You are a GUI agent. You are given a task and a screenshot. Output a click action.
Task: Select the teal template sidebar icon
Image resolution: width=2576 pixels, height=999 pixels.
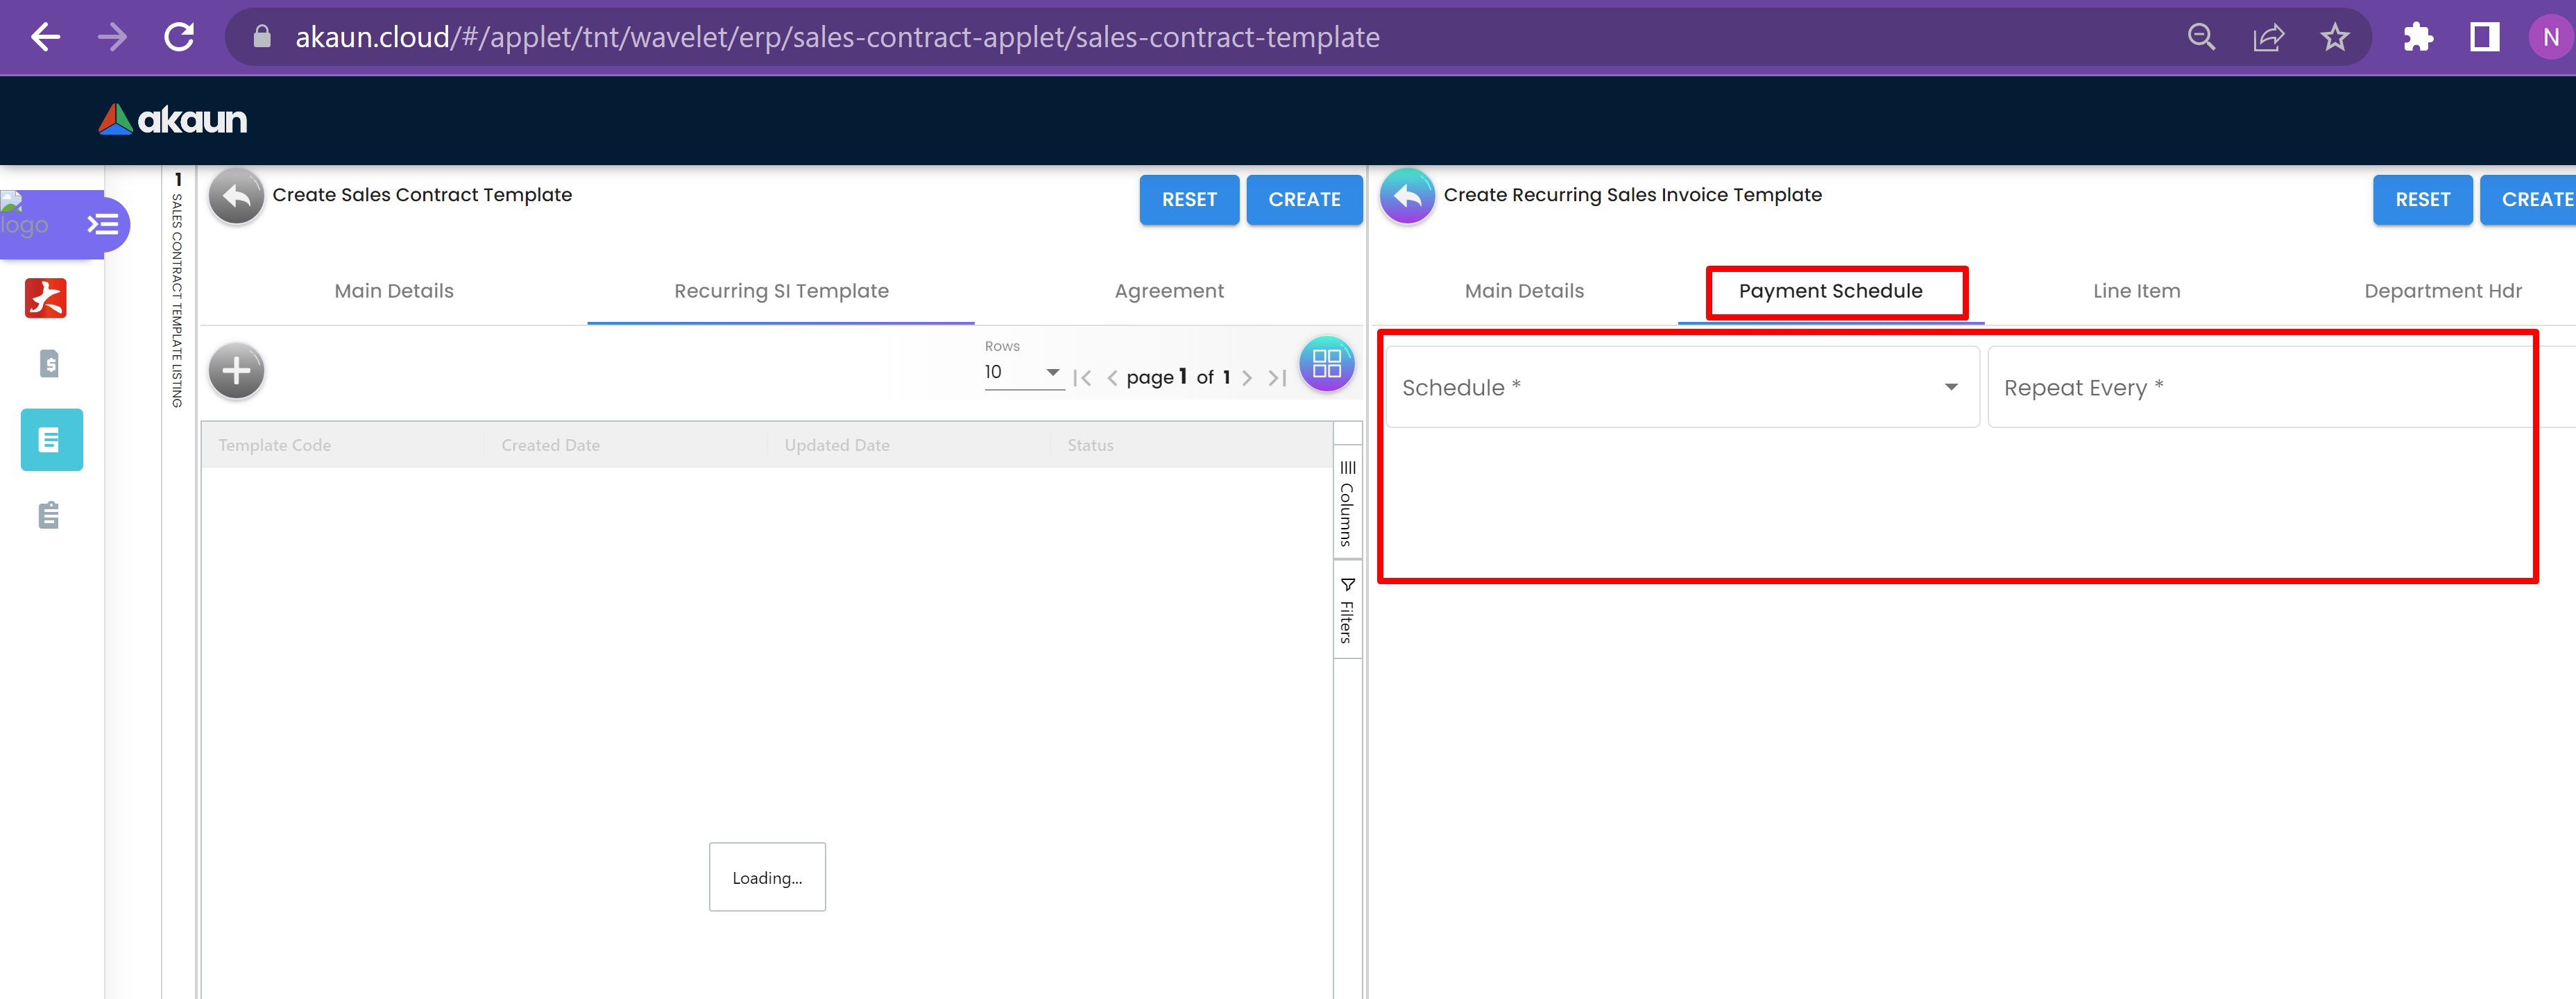pyautogui.click(x=51, y=439)
